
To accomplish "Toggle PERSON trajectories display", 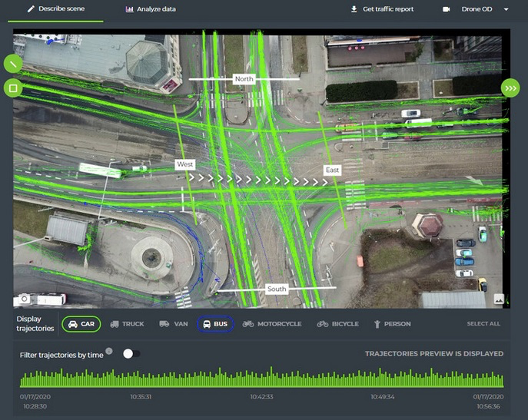I will click(x=392, y=324).
